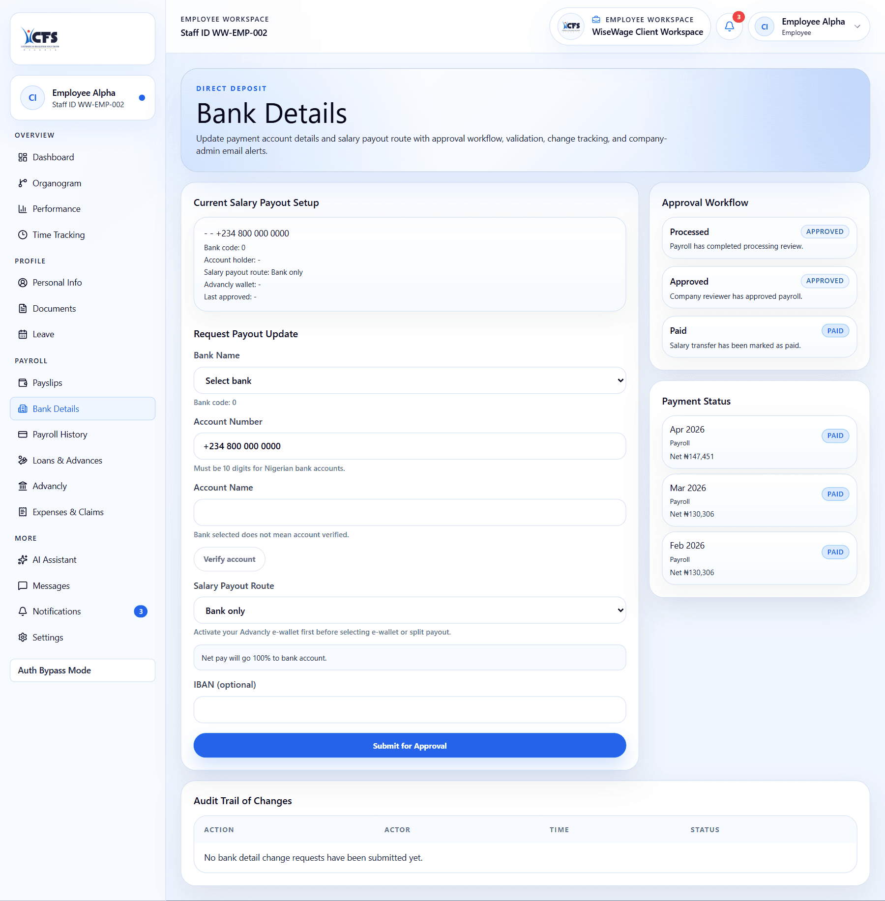The image size is (885, 901).
Task: Click the Advancy bank icon
Action: pos(23,486)
